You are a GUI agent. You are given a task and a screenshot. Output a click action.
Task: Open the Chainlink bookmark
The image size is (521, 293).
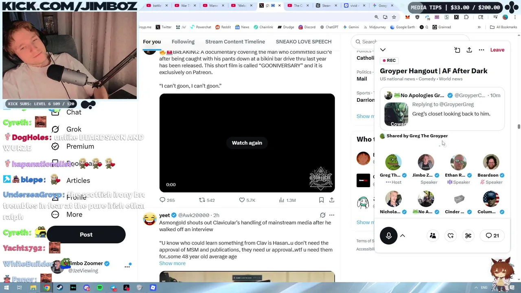pyautogui.click(x=263, y=27)
